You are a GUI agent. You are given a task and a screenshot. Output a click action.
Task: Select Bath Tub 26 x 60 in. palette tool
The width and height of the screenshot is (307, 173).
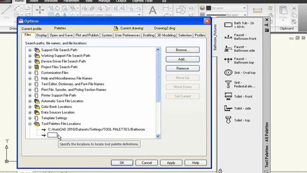[239, 25]
